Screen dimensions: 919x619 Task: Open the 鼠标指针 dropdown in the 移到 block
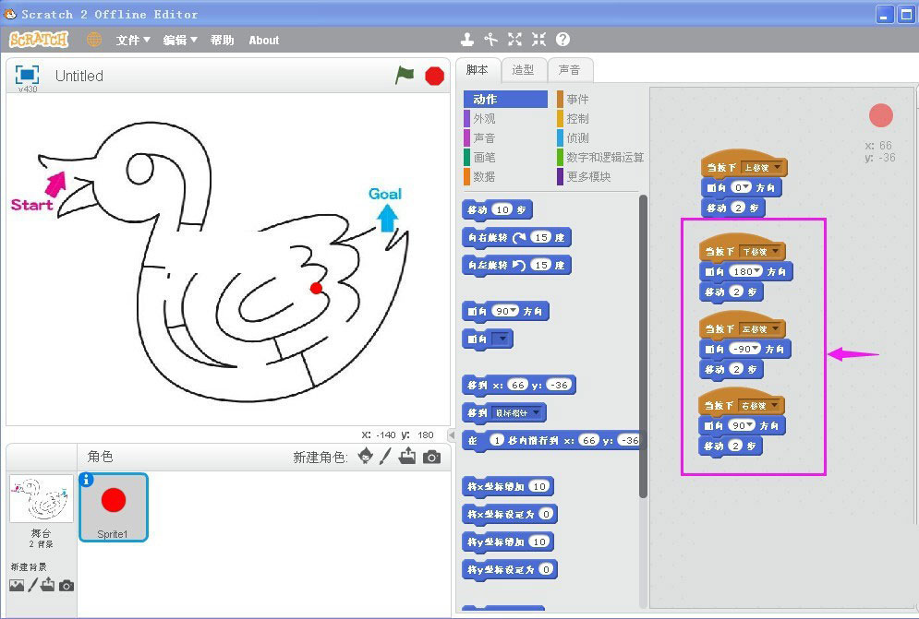click(x=517, y=412)
